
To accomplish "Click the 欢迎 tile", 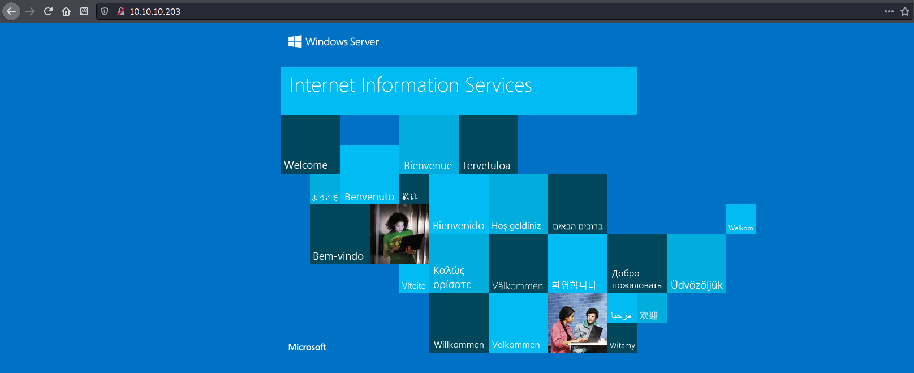I will 652,308.
